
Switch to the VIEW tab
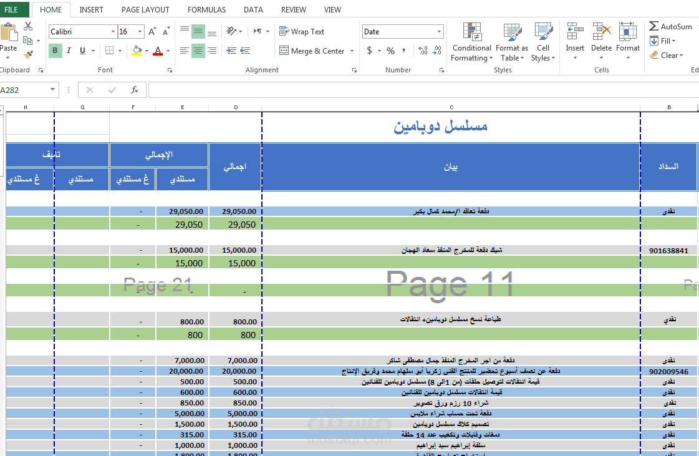click(332, 10)
